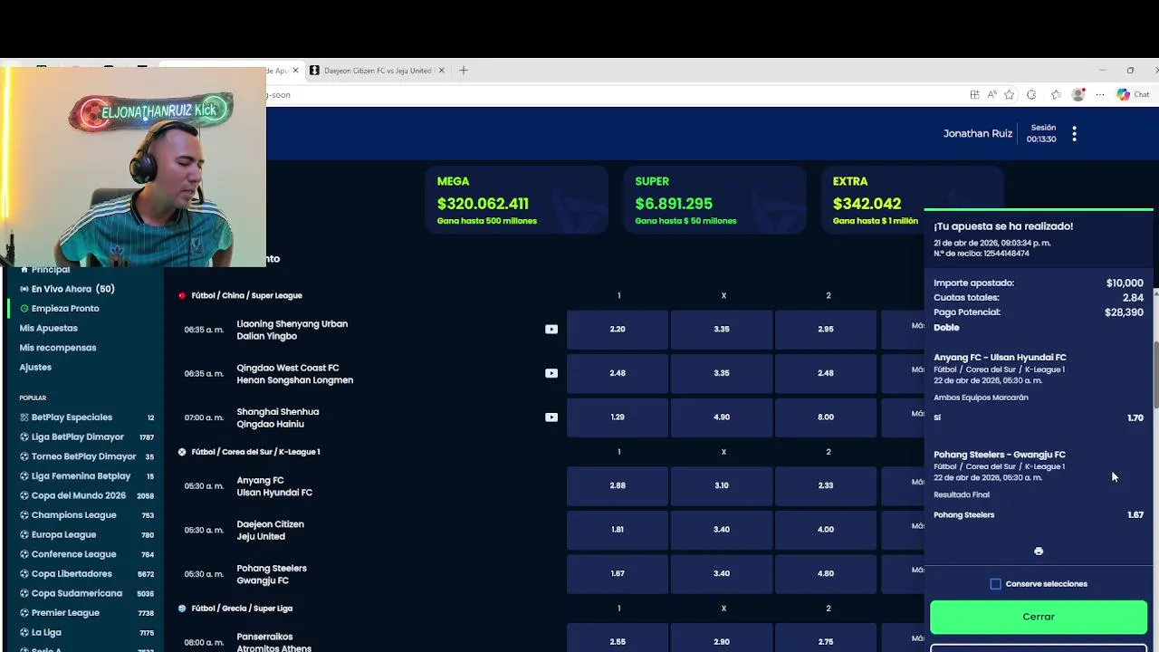The height and width of the screenshot is (652, 1159).
Task: Click the page vertical scrollbar thumb
Action: point(1155,376)
